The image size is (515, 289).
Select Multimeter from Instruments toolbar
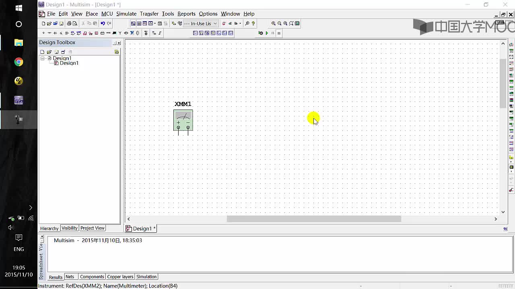coord(511,44)
